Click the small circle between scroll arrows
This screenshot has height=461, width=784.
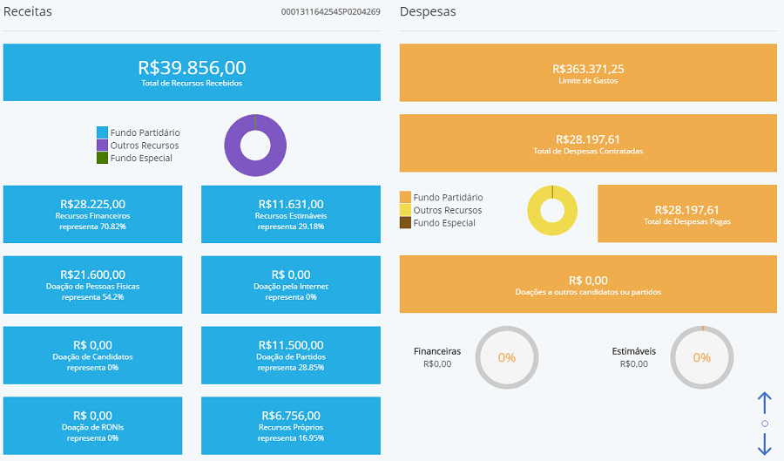(765, 424)
